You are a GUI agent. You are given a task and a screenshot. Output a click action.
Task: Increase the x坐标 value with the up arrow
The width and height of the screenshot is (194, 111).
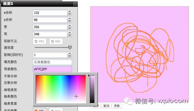click(70, 11)
